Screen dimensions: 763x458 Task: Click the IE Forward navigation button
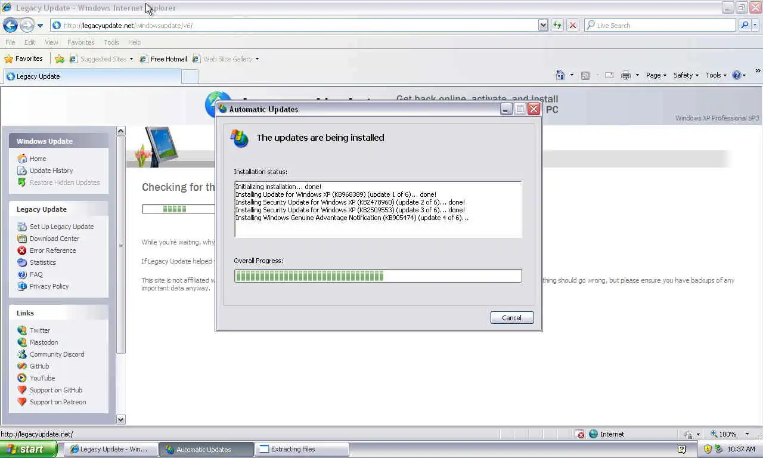27,25
